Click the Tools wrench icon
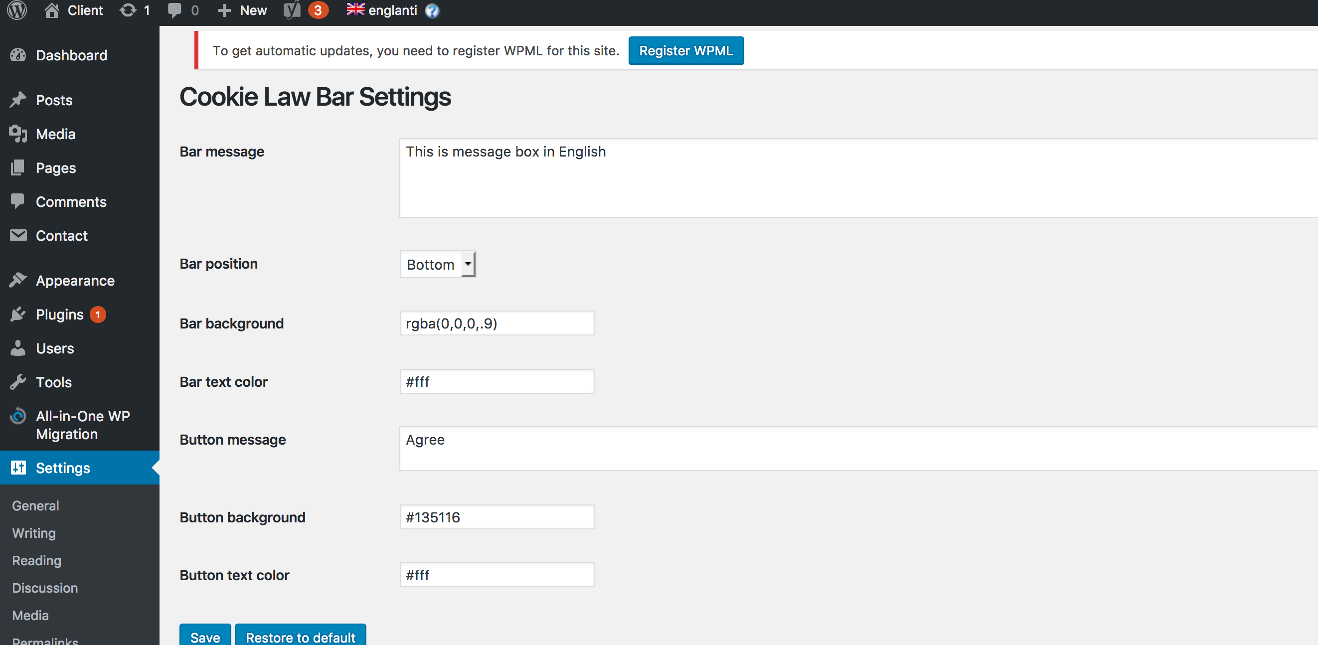Viewport: 1318px width, 645px height. [x=18, y=382]
